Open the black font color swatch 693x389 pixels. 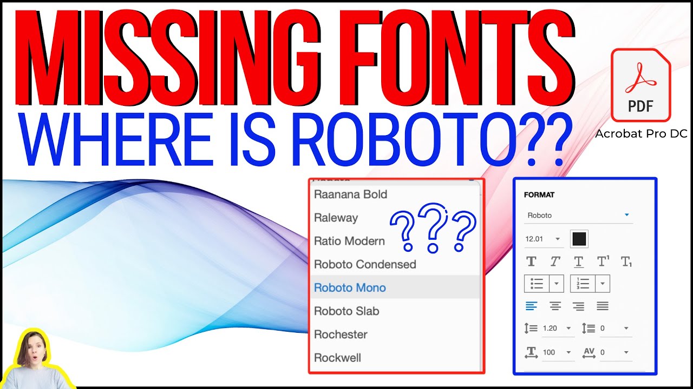tap(579, 239)
